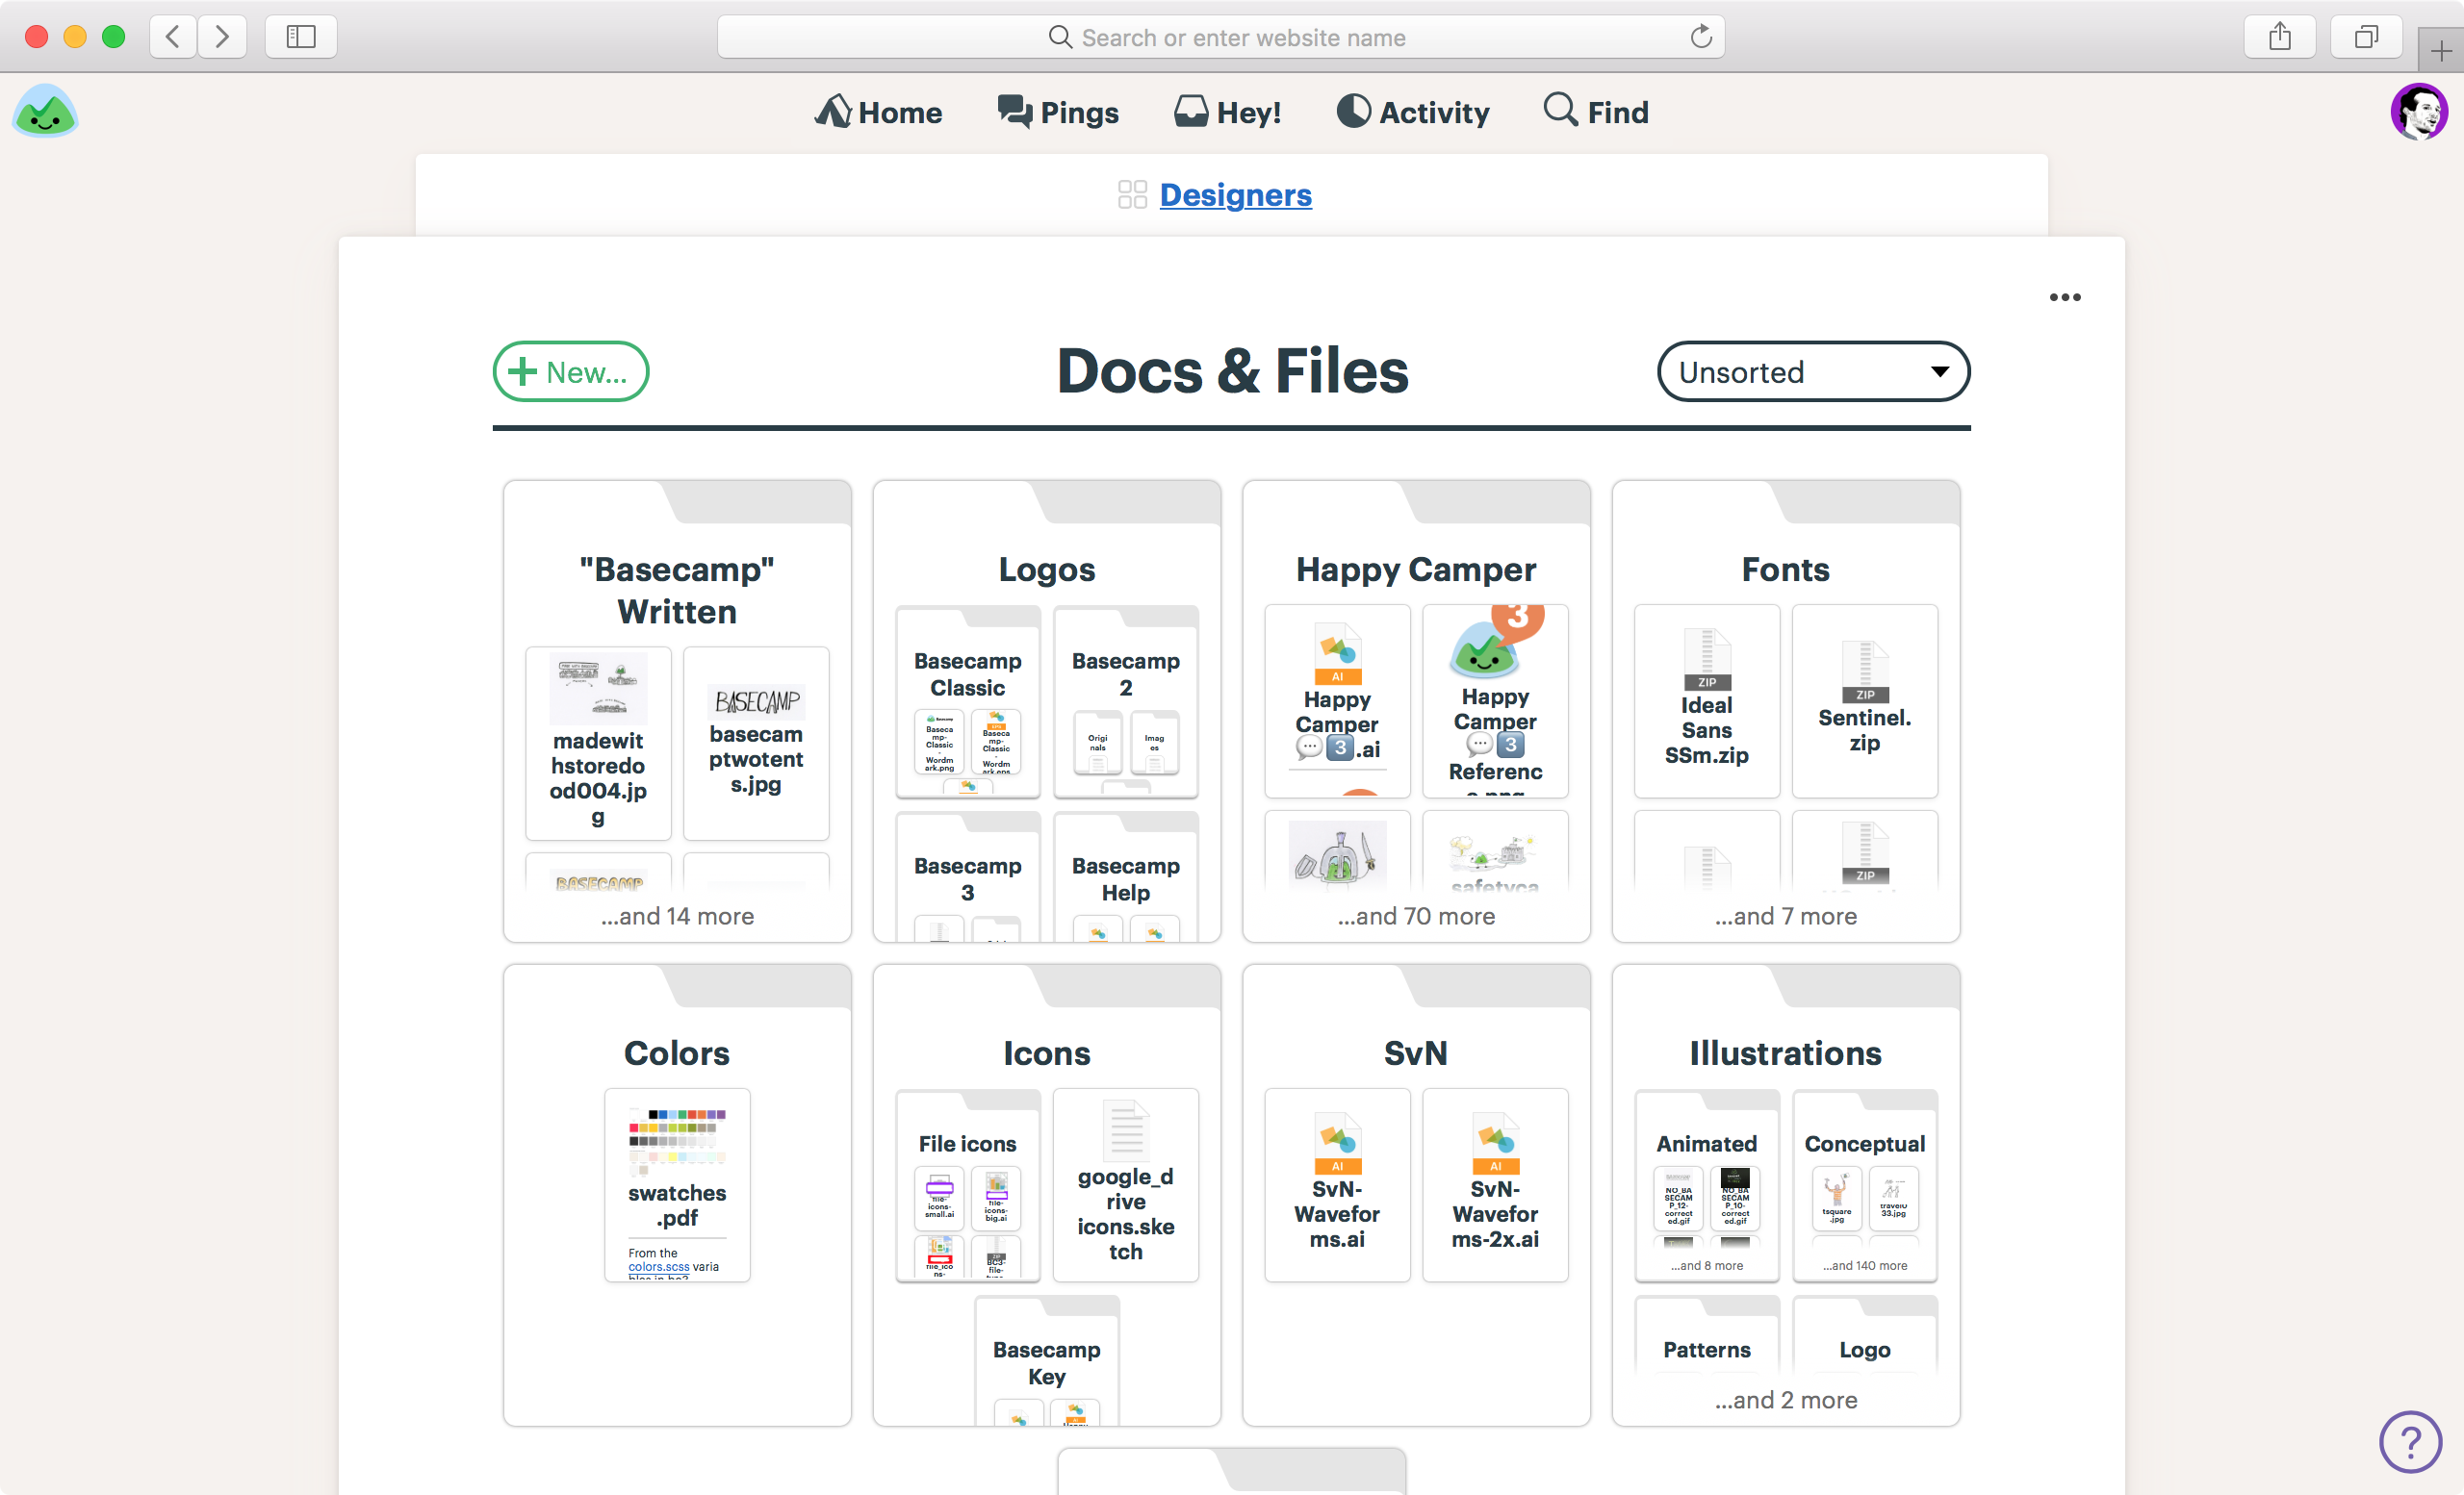Open the three-dot options menu

2064,297
